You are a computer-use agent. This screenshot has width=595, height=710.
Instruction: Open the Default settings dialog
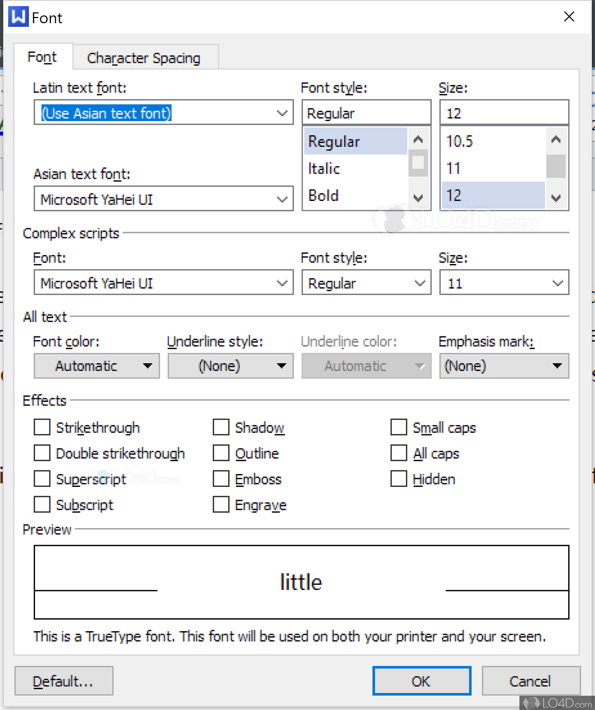coord(63,681)
